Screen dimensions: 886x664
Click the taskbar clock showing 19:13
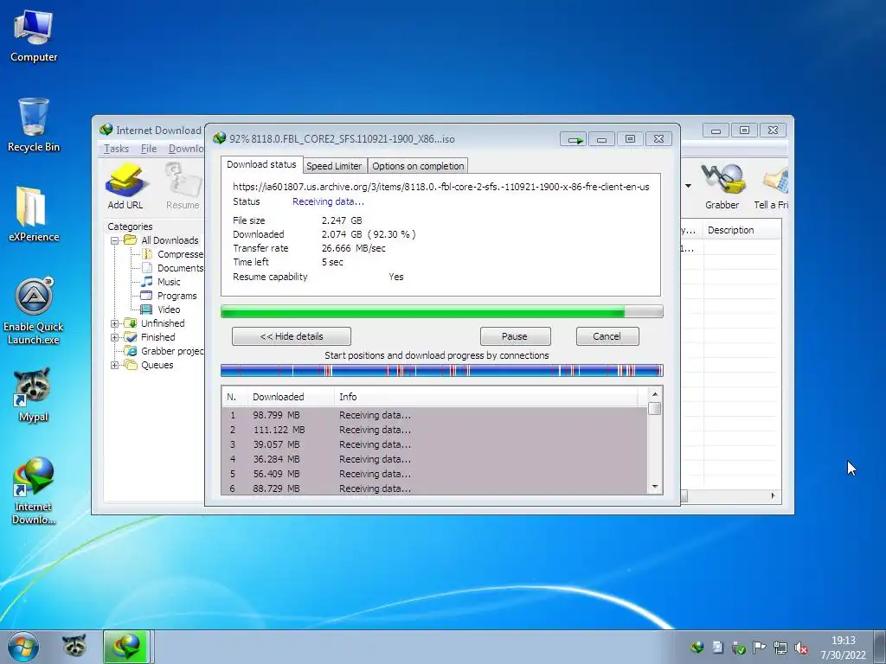point(843,648)
